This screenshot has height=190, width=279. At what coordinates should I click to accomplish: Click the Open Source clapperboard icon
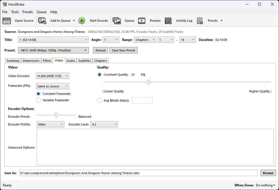(x=7, y=21)
